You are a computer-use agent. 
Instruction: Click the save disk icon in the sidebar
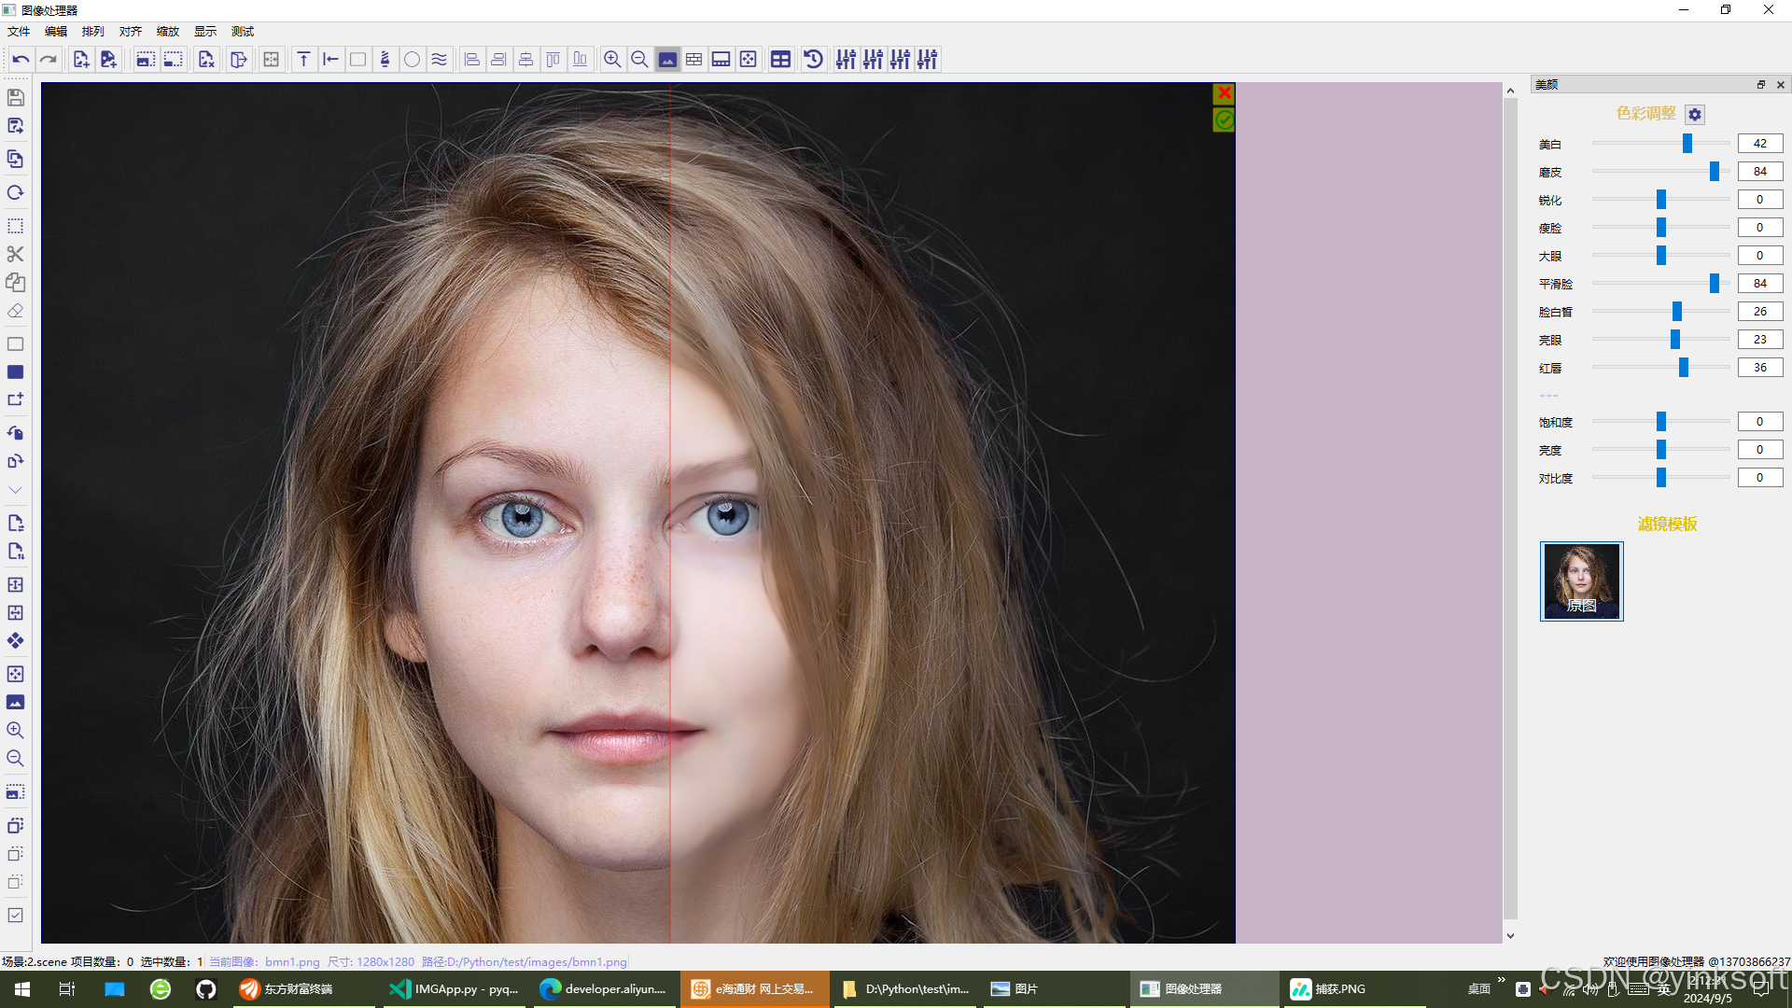pyautogui.click(x=15, y=97)
